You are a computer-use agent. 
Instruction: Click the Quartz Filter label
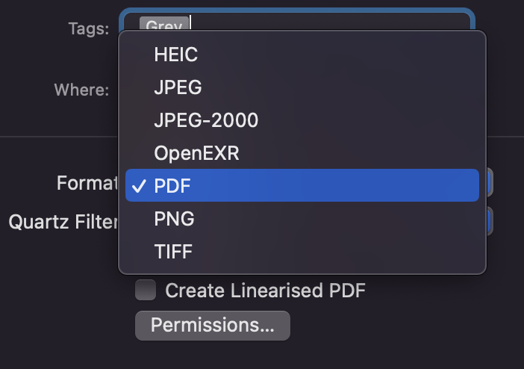[x=63, y=222]
